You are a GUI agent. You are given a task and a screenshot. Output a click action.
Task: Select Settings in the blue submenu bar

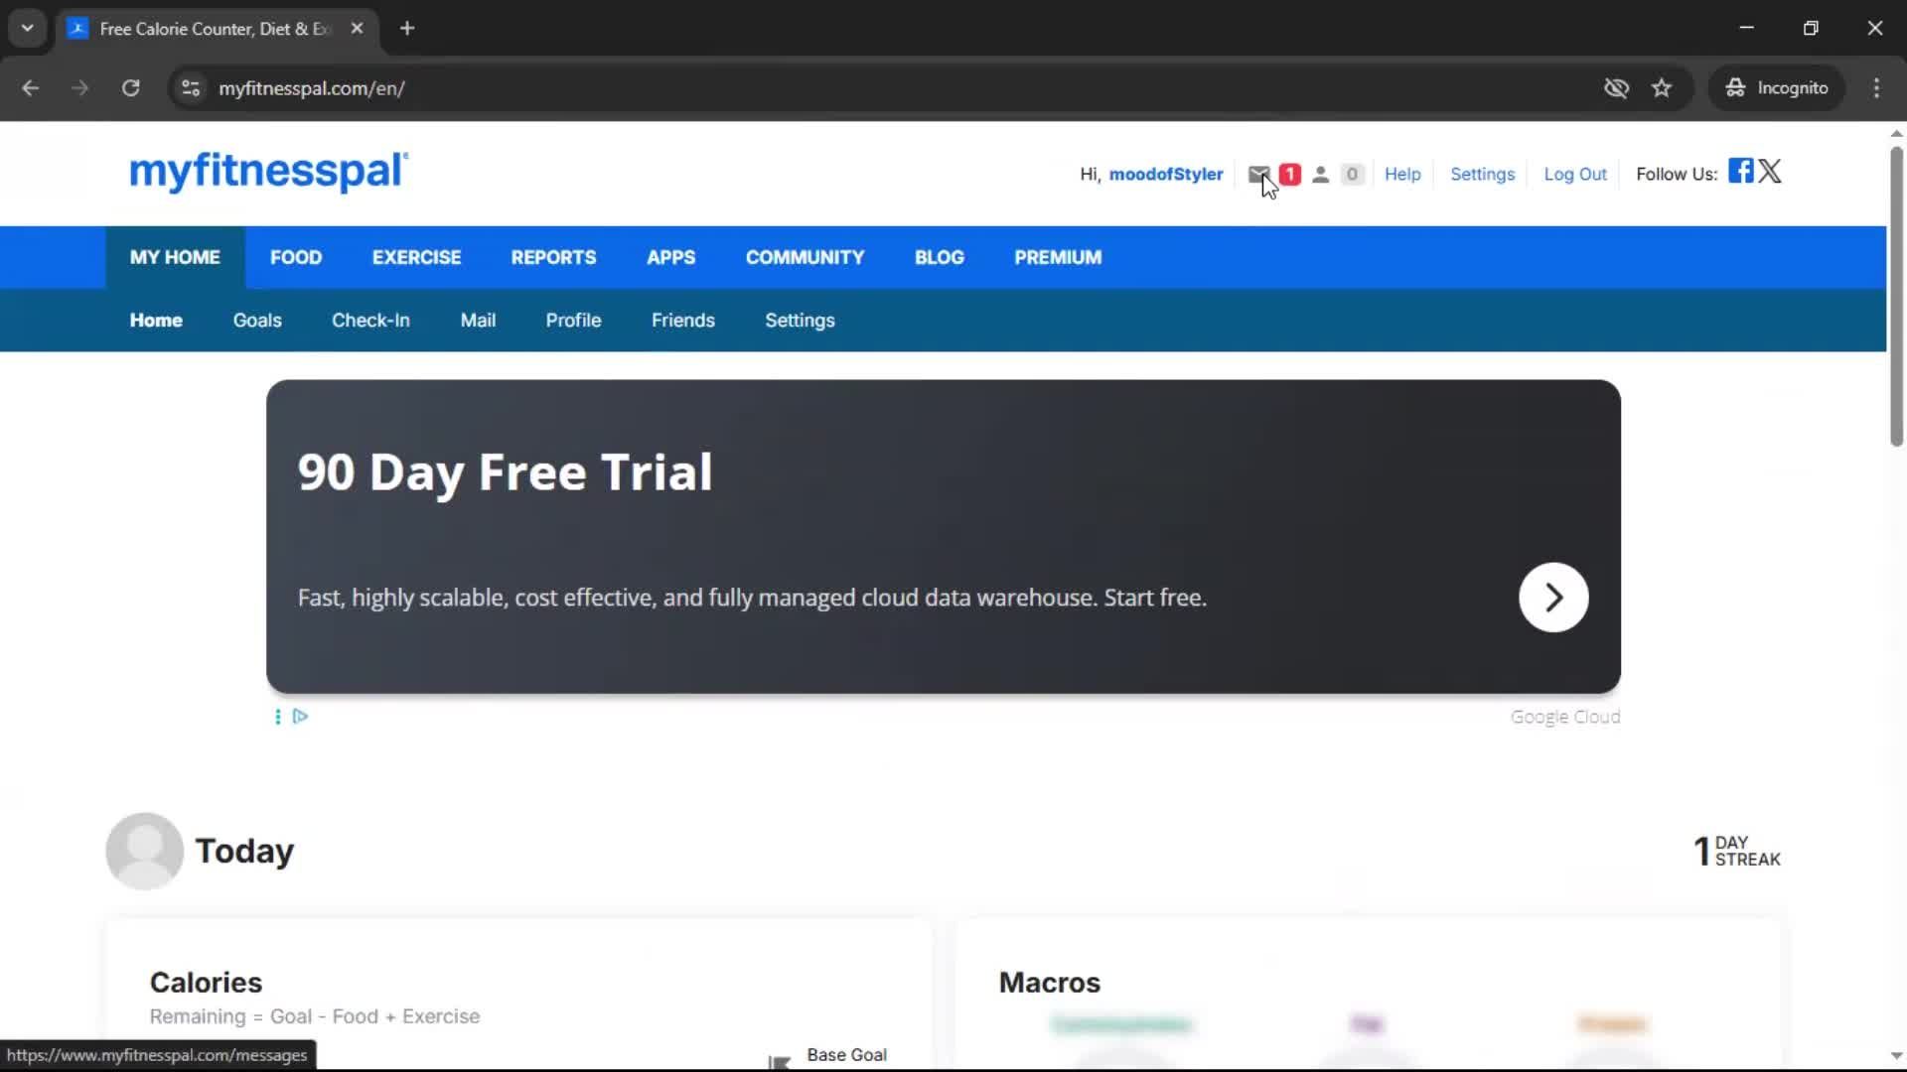tap(800, 320)
